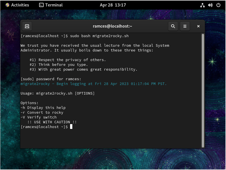This screenshot has width=226, height=170.
Task: Open a new terminal tab with the plus icon
Action: (27, 26)
